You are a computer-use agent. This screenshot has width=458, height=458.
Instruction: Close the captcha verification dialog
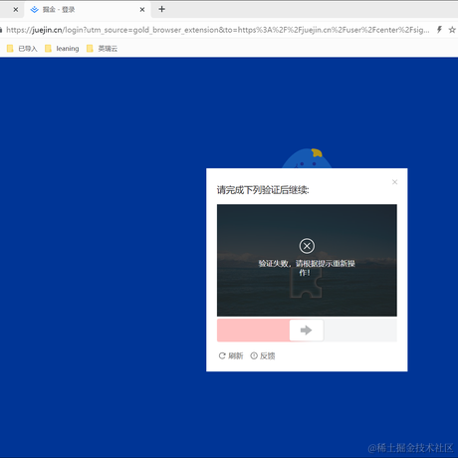tap(394, 182)
